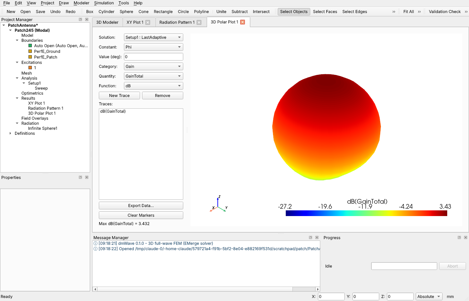Click the Clear Markers button
Viewport: 469px width, 301px height.
coord(141,215)
